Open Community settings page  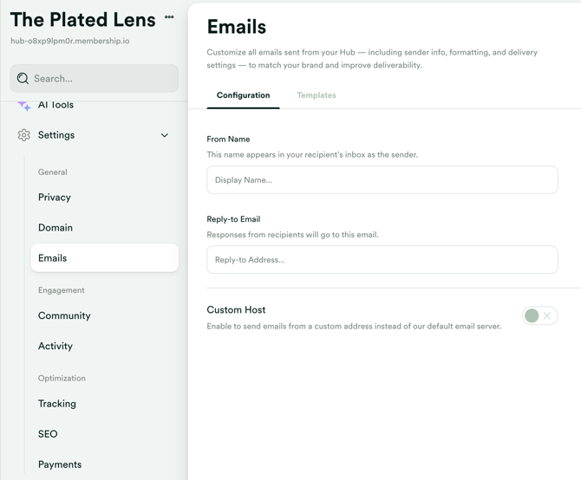64,316
